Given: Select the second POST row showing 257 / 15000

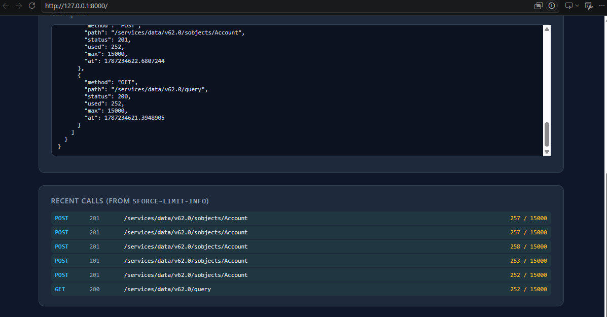Looking at the screenshot, I should pos(301,232).
